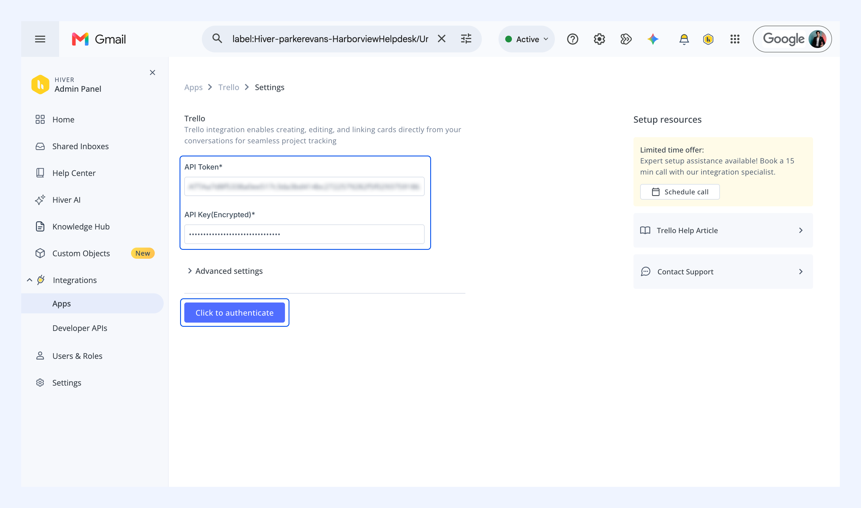Click the Shared Inboxes tray icon
The height and width of the screenshot is (508, 861).
40,146
